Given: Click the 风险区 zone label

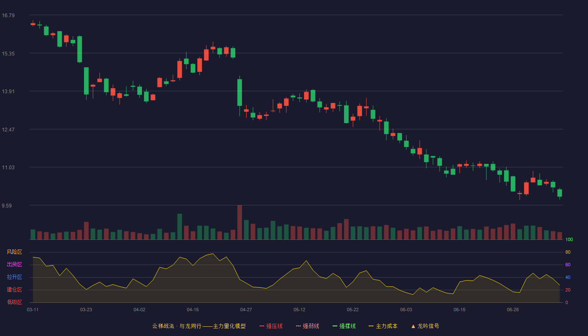Looking at the screenshot, I should 14,252.
